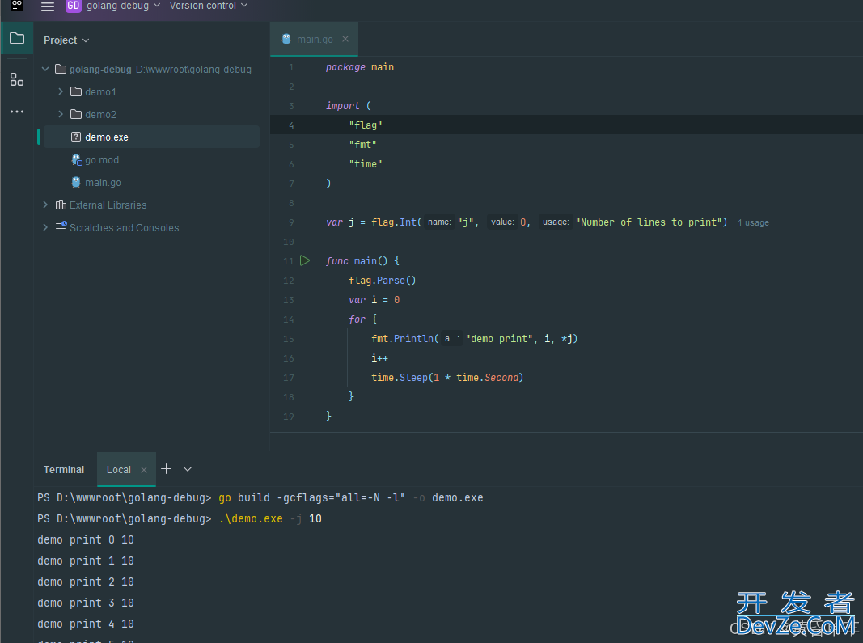Image resolution: width=863 pixels, height=643 pixels.
Task: Click flag.Parse() call on line 12
Action: (383, 280)
